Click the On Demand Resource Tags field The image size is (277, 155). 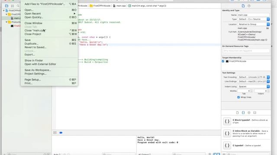[246, 51]
